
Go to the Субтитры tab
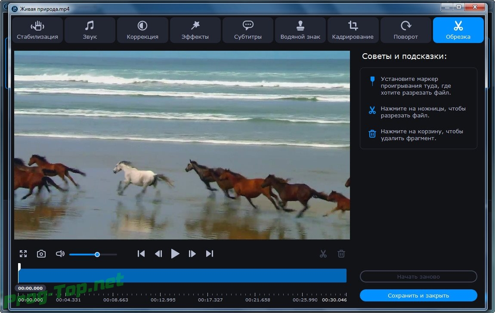tap(248, 30)
